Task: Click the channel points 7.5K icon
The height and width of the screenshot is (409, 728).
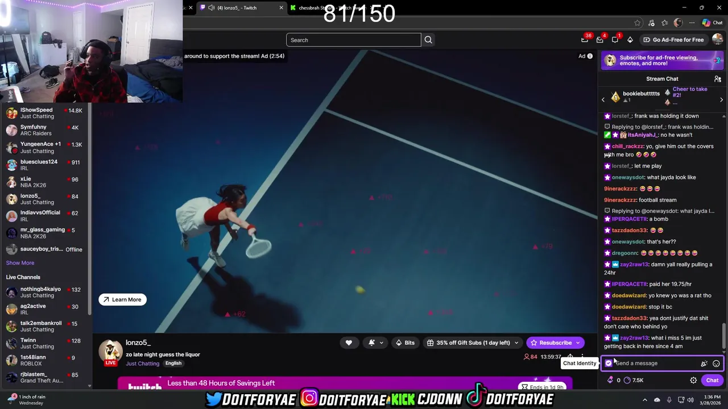Action: [x=627, y=381]
